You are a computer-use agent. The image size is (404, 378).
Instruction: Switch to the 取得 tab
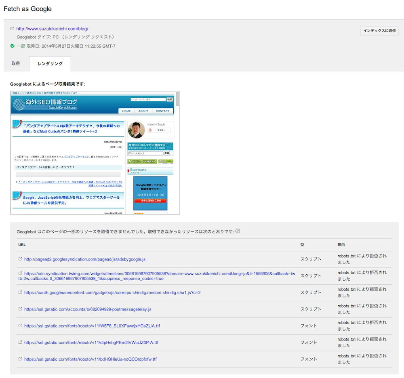[x=16, y=63]
